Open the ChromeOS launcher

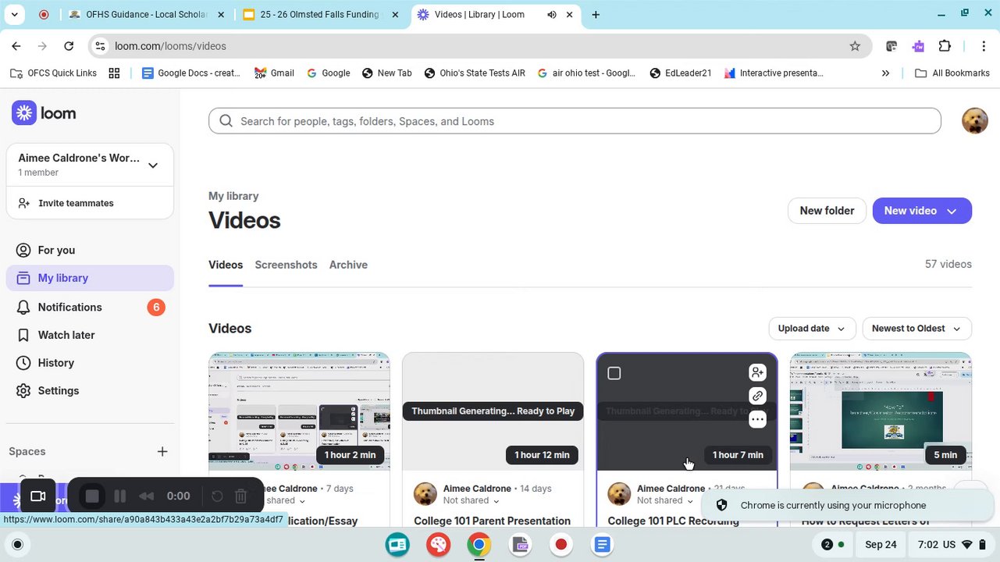click(18, 545)
